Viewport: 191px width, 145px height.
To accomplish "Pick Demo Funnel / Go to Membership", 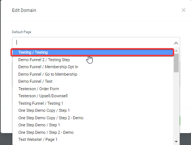I will (93, 74).
